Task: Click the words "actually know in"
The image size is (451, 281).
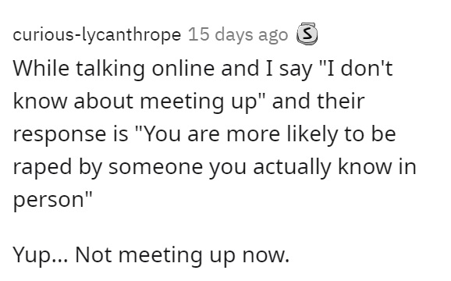Action: (x=335, y=167)
